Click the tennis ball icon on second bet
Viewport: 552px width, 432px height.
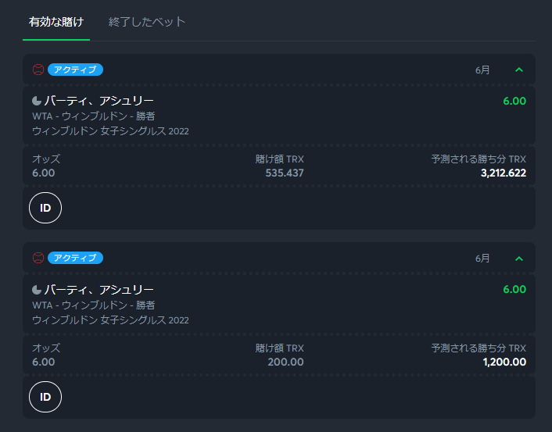tap(38, 258)
